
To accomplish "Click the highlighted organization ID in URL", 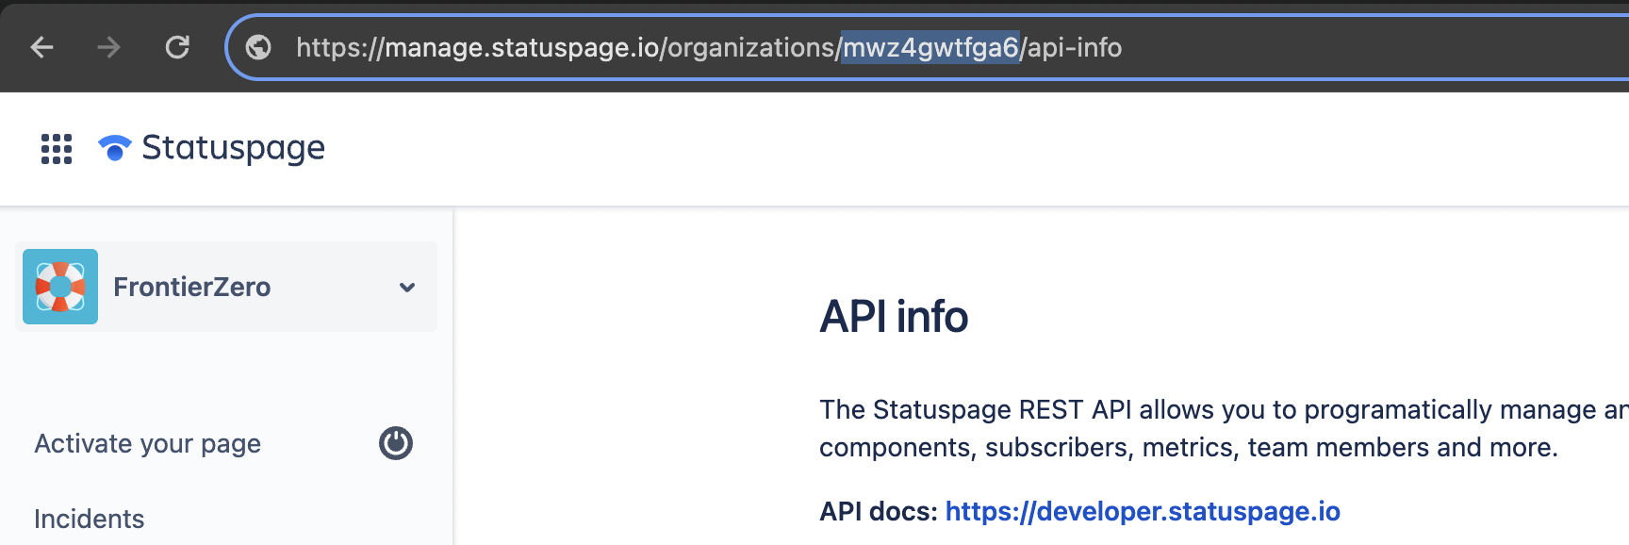I will (x=930, y=47).
